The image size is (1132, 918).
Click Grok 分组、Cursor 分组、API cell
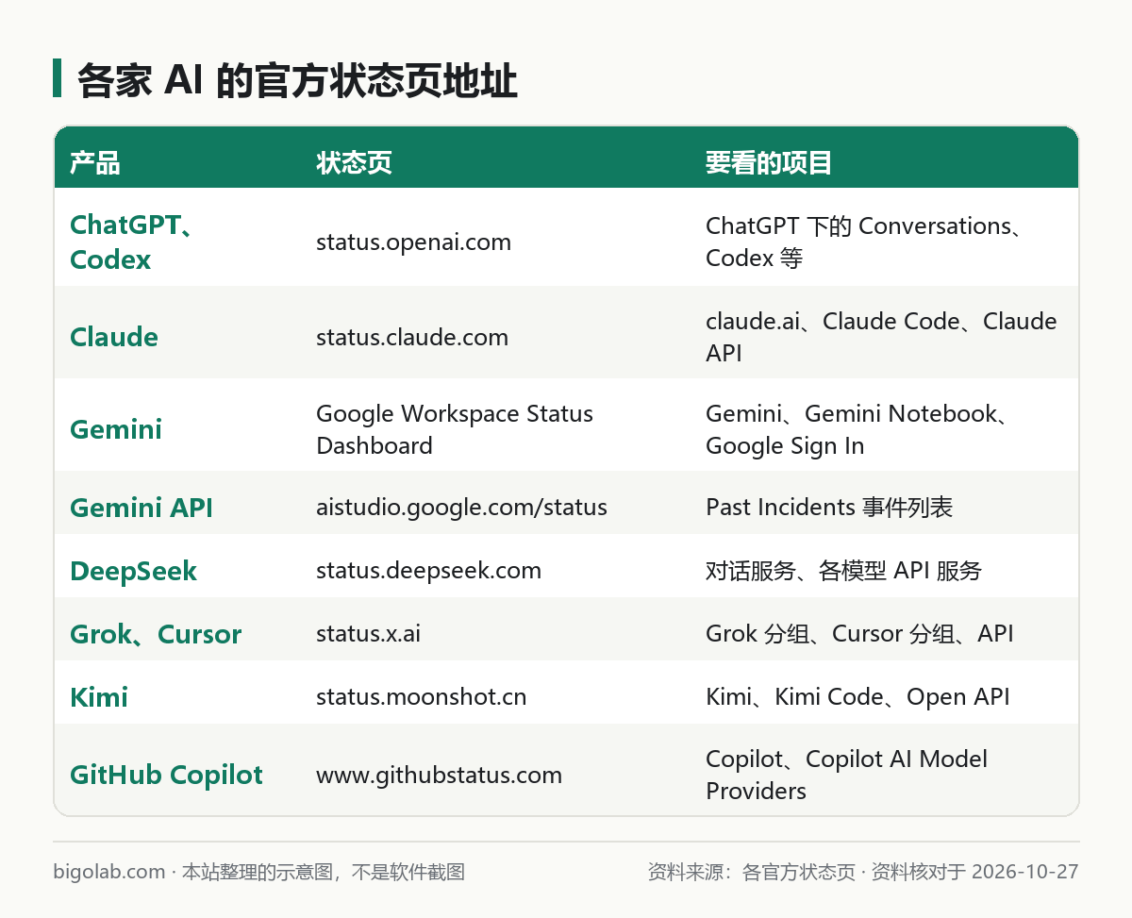859,633
